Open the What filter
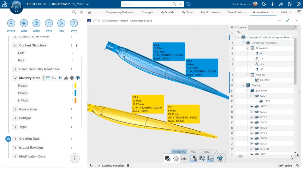The height and width of the screenshot is (170, 303). [x=24, y=23]
